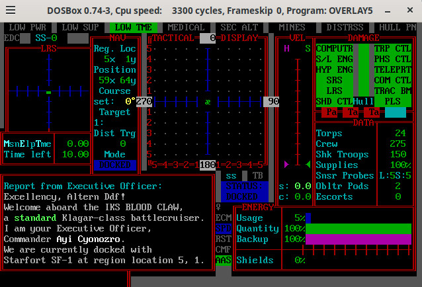Screen dimensions: 422x287
Task: Click the TRAC BM damage indicator
Action: click(x=393, y=91)
